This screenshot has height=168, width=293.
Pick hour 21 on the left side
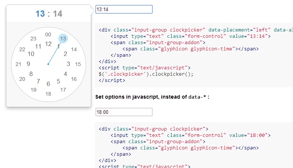point(19,64)
